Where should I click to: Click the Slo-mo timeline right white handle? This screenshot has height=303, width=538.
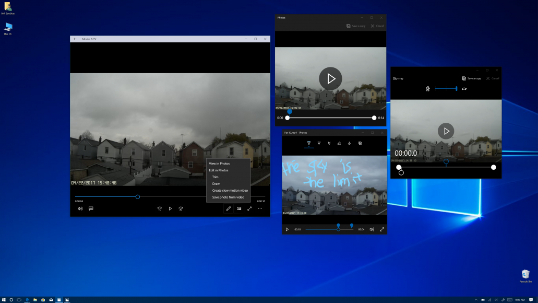pyautogui.click(x=494, y=167)
